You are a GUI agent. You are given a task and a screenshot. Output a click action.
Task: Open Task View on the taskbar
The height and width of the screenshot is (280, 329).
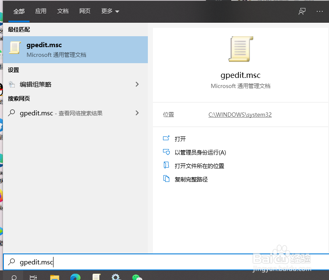pos(33,277)
